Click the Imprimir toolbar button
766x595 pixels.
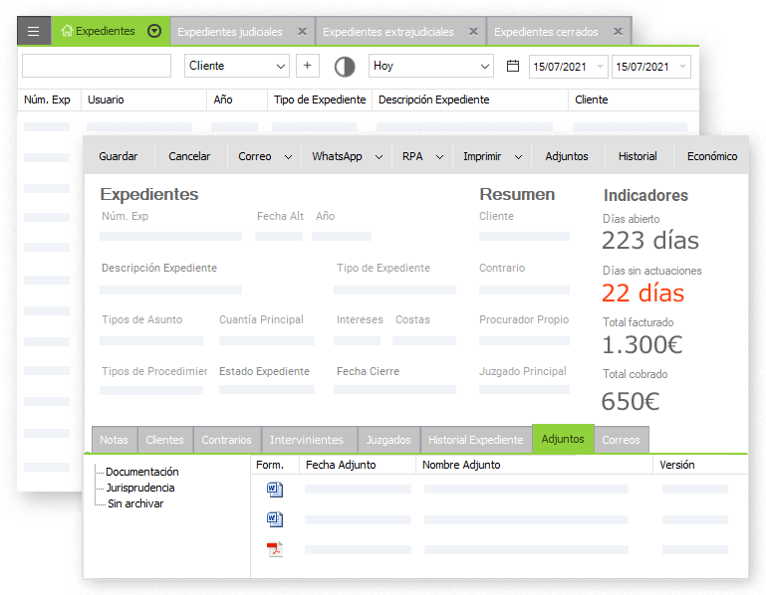click(482, 156)
